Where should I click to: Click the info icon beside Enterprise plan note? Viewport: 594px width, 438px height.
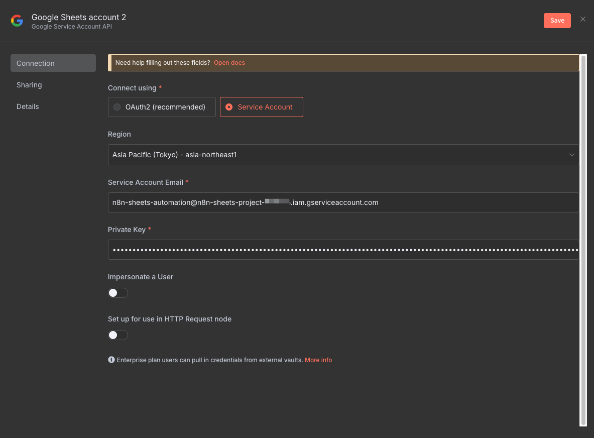click(x=111, y=360)
